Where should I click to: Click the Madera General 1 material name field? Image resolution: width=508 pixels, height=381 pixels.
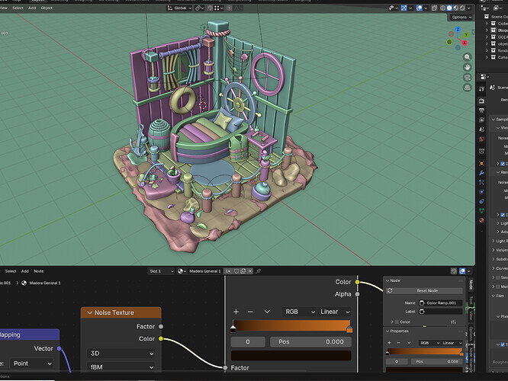click(x=204, y=271)
